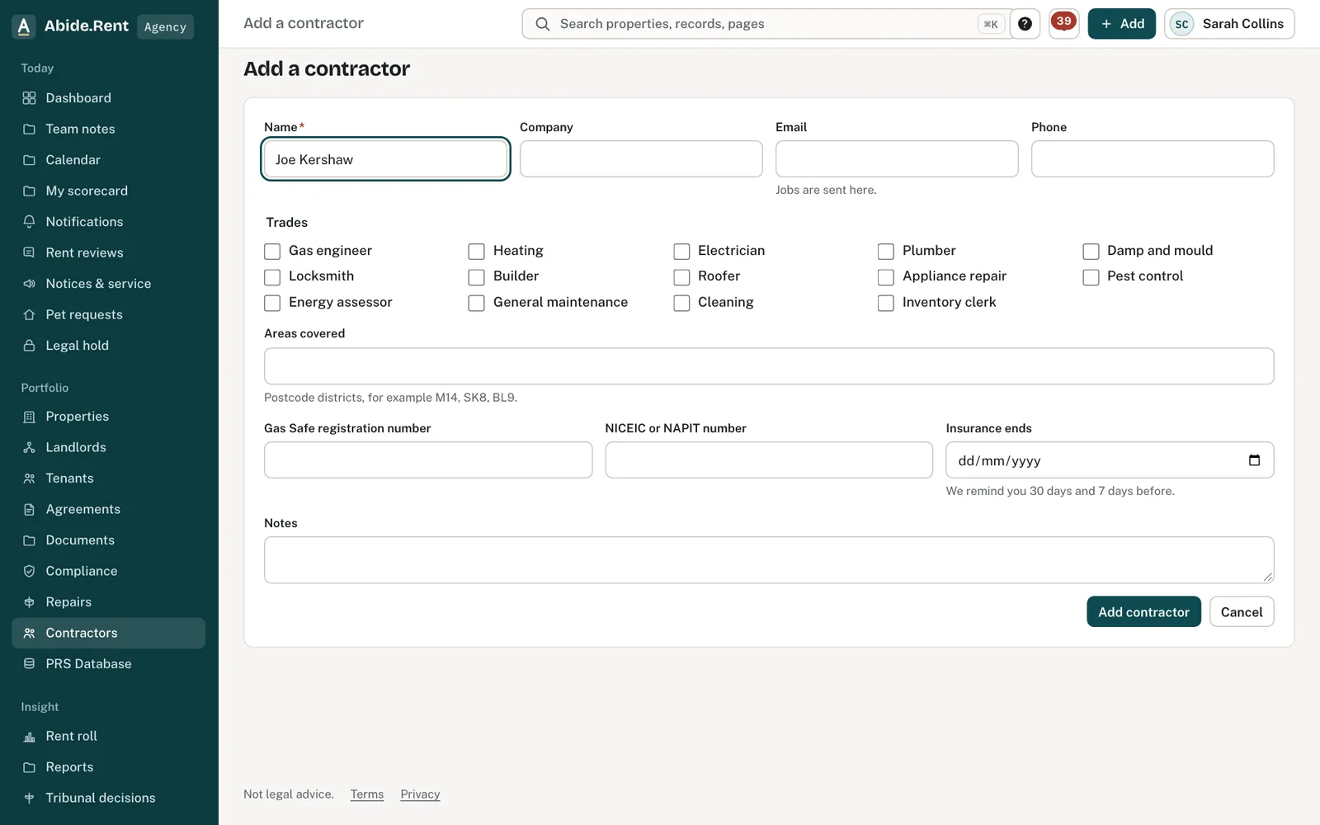Tick the Plumber checkbox
The height and width of the screenshot is (825, 1320).
886,252
